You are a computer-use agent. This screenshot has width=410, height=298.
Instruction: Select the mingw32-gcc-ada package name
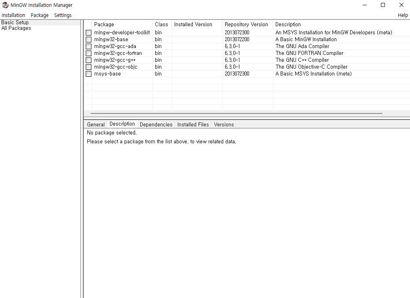(115, 46)
